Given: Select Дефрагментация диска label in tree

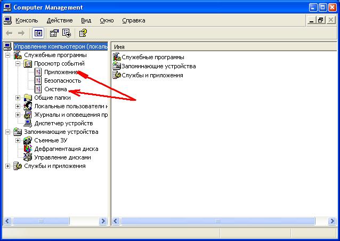Looking at the screenshot, I should pyautogui.click(x=66, y=149).
